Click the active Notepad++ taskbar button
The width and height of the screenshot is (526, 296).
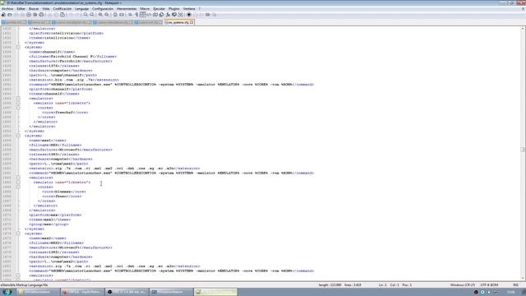click(215, 292)
